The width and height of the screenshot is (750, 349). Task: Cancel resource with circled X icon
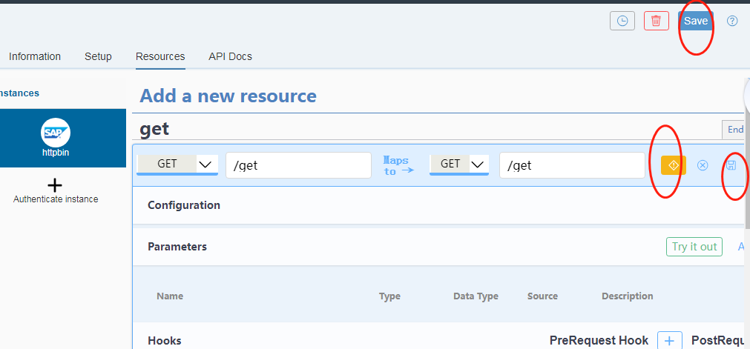[x=703, y=165]
